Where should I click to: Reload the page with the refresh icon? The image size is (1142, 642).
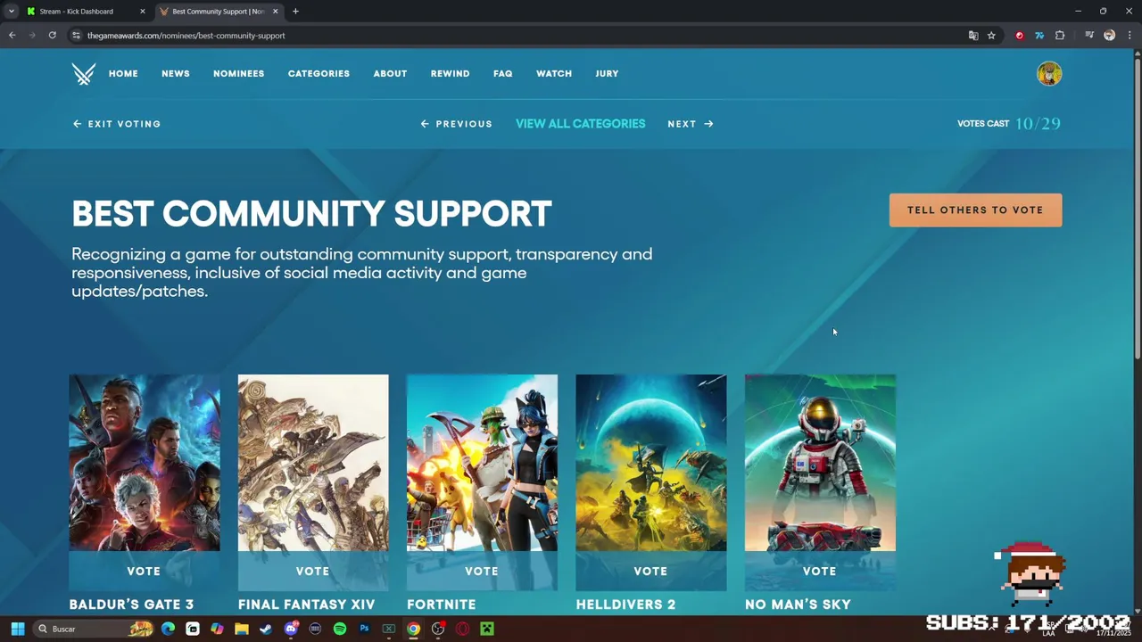tap(53, 36)
